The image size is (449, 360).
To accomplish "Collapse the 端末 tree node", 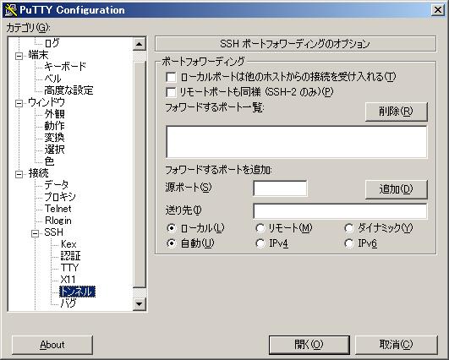I will point(19,56).
